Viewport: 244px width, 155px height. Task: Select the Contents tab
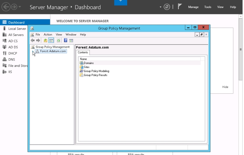point(83,53)
